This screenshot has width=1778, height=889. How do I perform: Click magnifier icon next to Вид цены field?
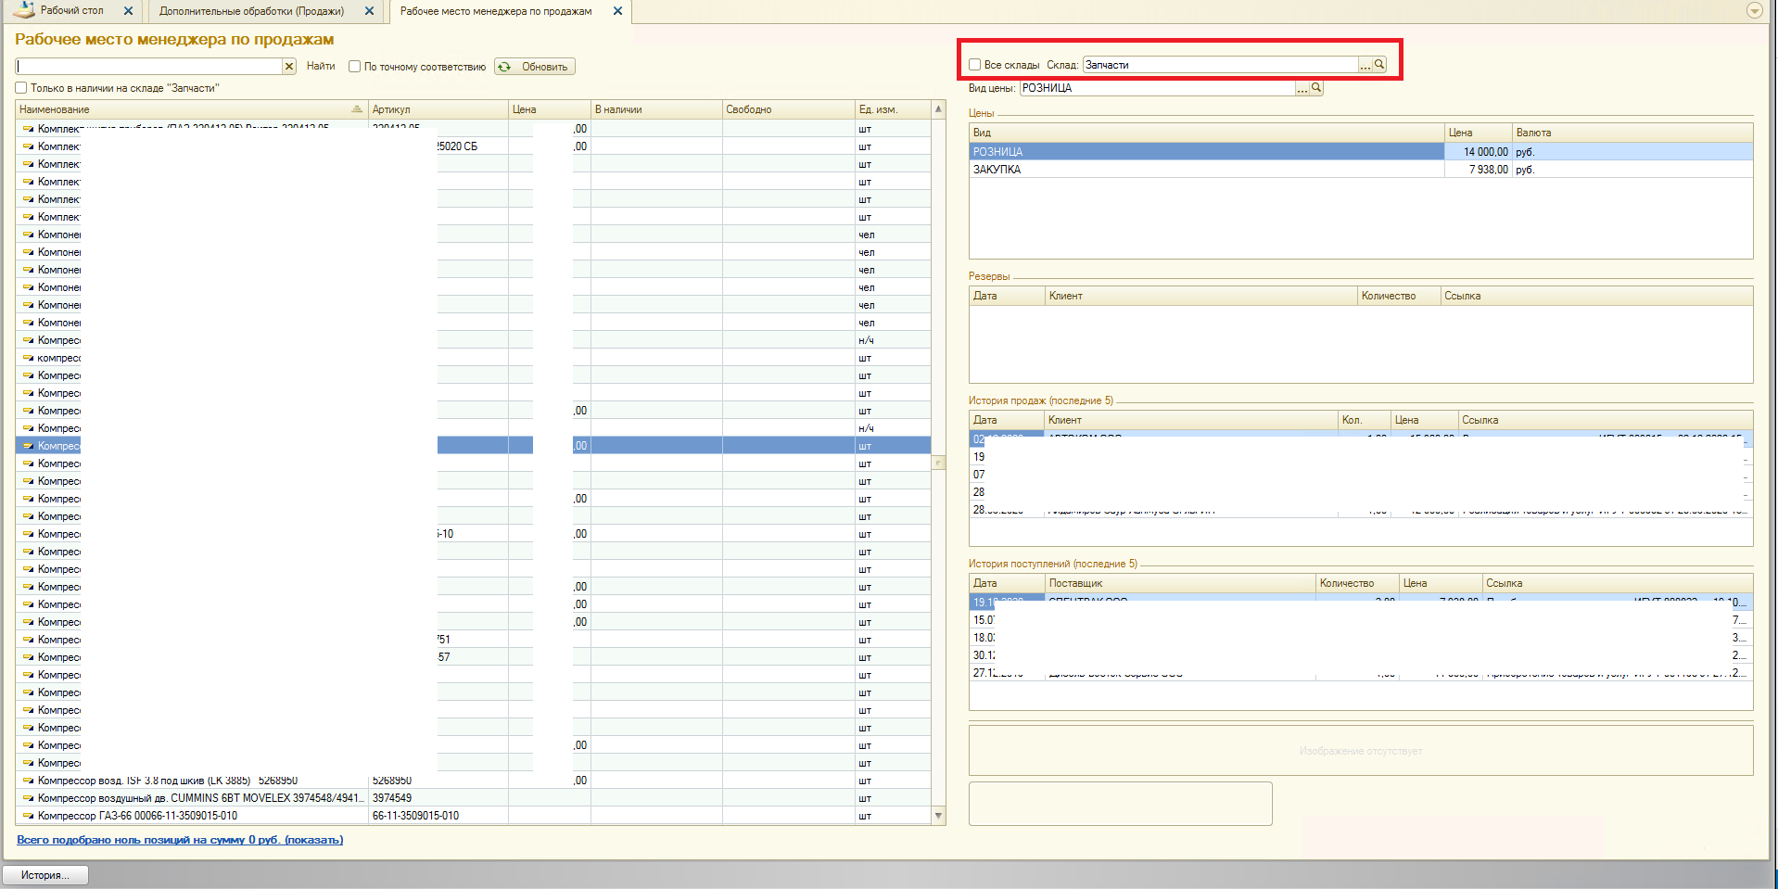point(1316,88)
